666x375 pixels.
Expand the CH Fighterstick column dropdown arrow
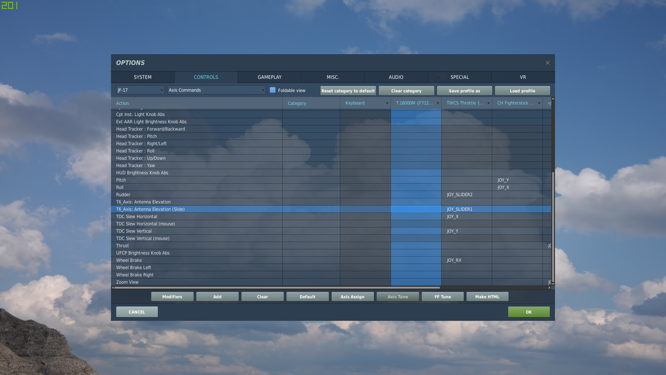(539, 103)
